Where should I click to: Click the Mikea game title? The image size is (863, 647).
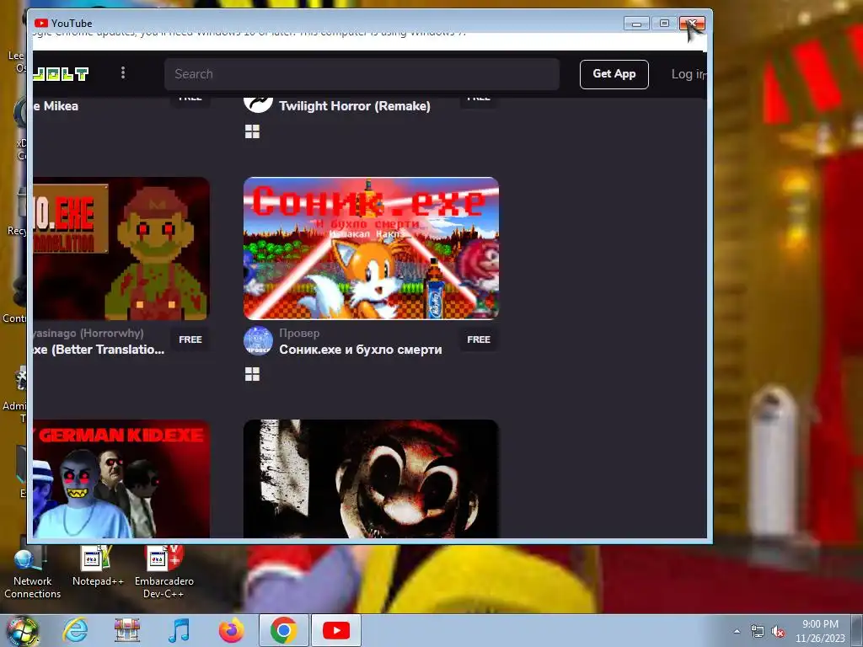tap(56, 105)
